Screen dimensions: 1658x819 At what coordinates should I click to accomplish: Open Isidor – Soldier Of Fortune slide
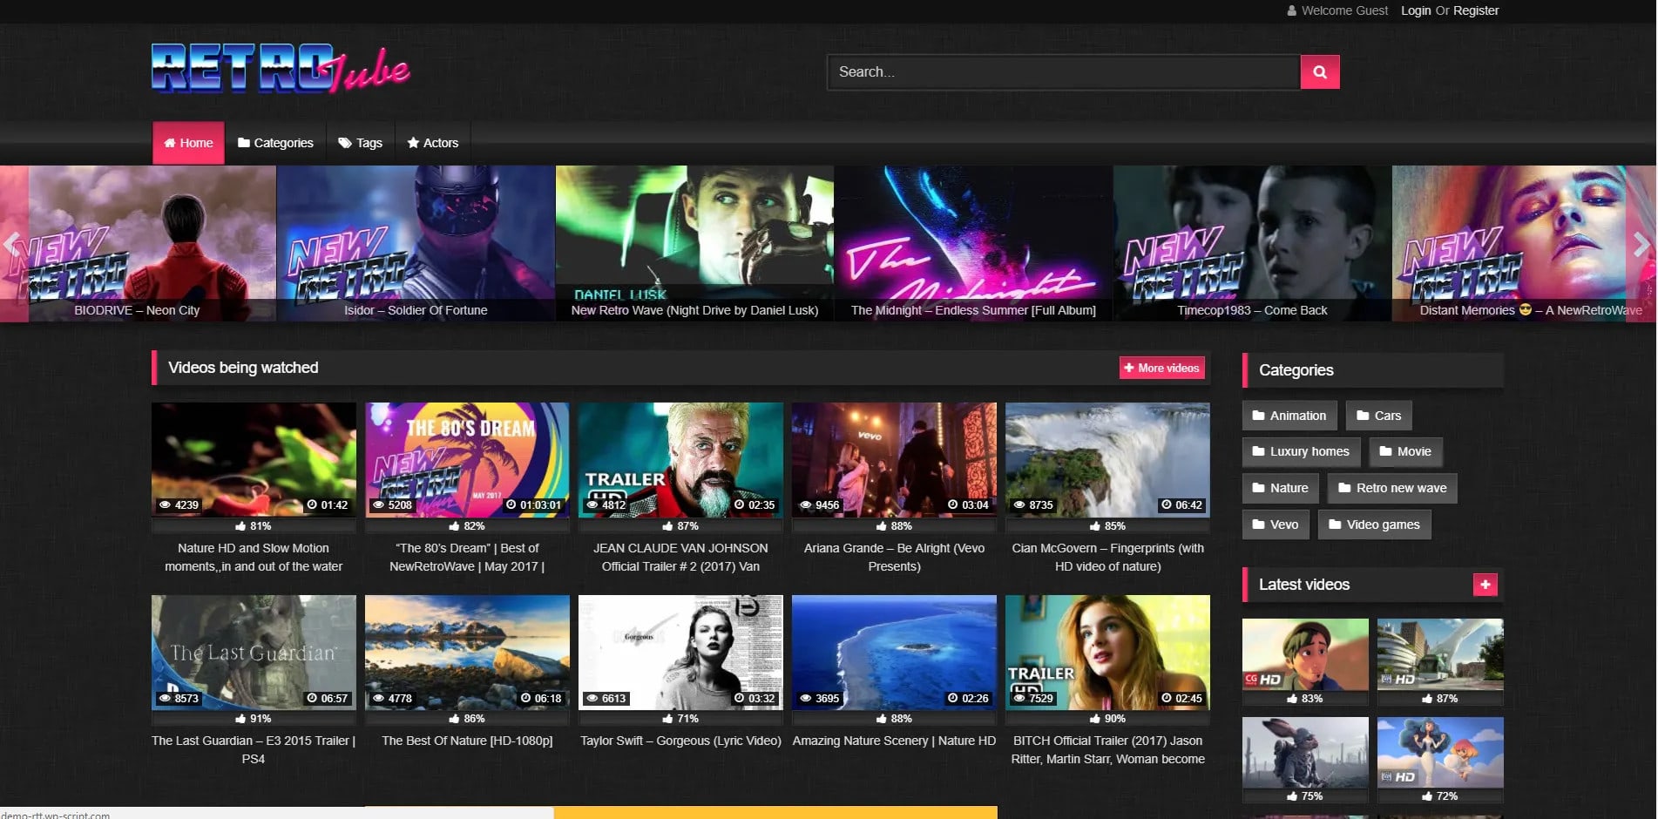coord(416,244)
